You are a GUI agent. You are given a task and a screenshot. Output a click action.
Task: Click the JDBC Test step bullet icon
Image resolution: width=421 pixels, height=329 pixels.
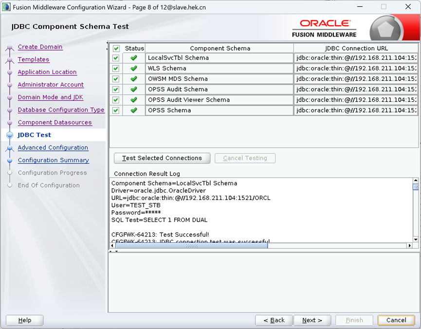(x=10, y=135)
